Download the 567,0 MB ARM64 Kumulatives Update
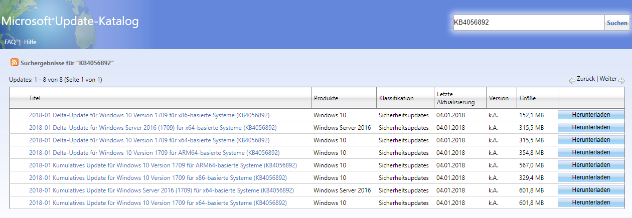 click(591, 165)
